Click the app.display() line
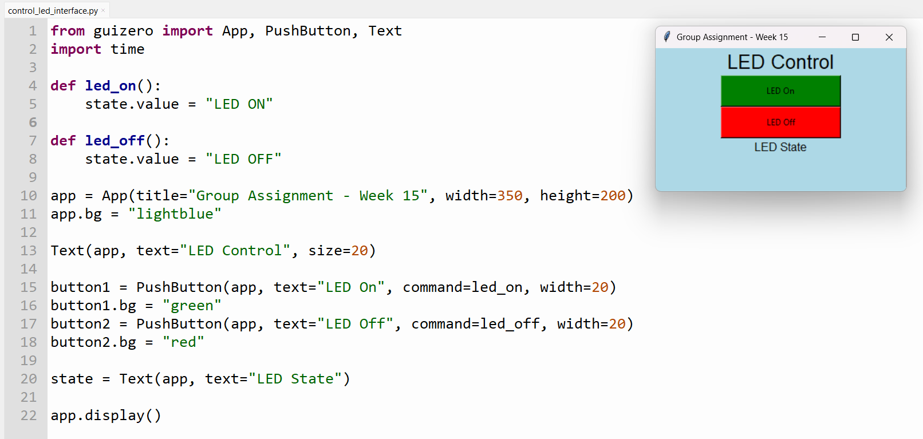The image size is (923, 439). point(106,416)
